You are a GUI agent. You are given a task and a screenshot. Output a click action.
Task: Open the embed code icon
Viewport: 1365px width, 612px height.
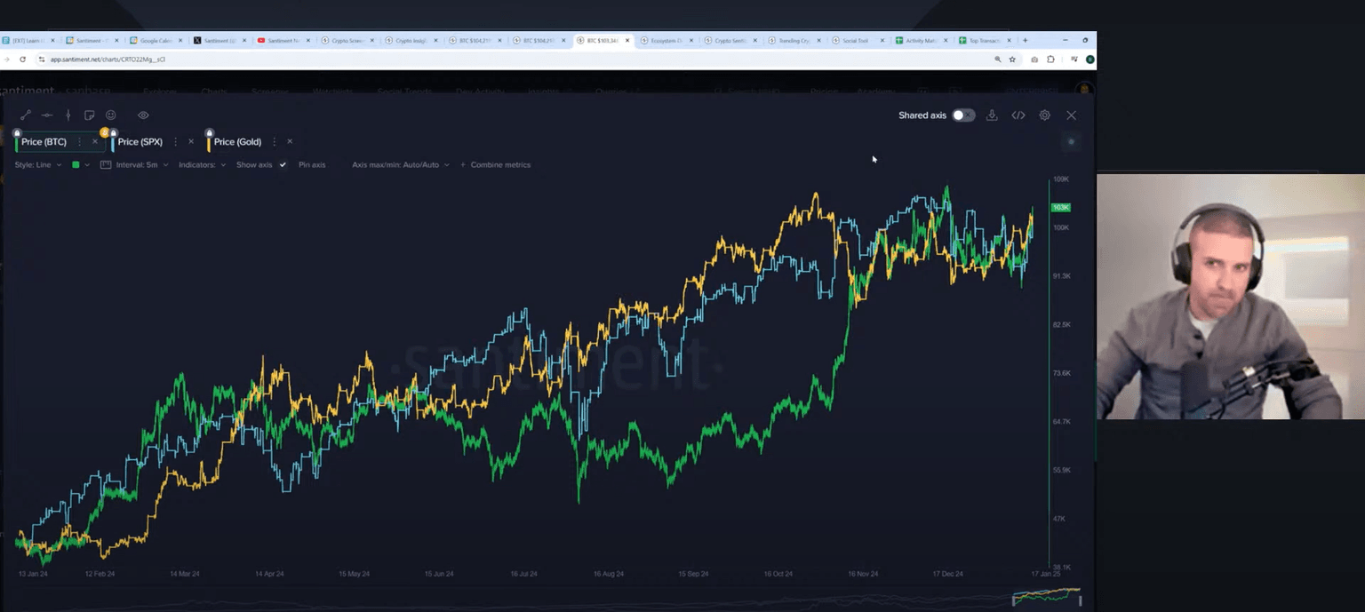coord(1018,115)
